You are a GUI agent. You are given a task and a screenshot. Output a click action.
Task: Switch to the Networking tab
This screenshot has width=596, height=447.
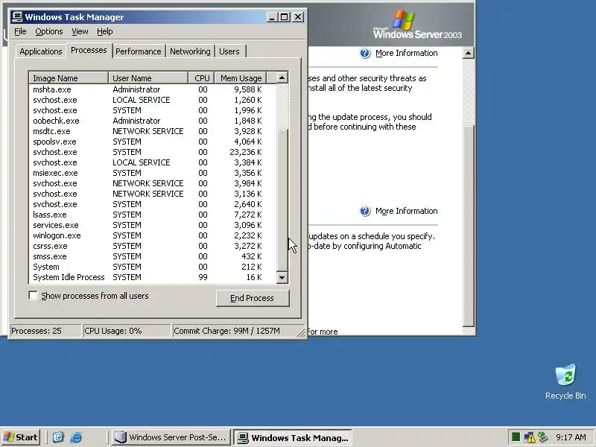click(190, 51)
